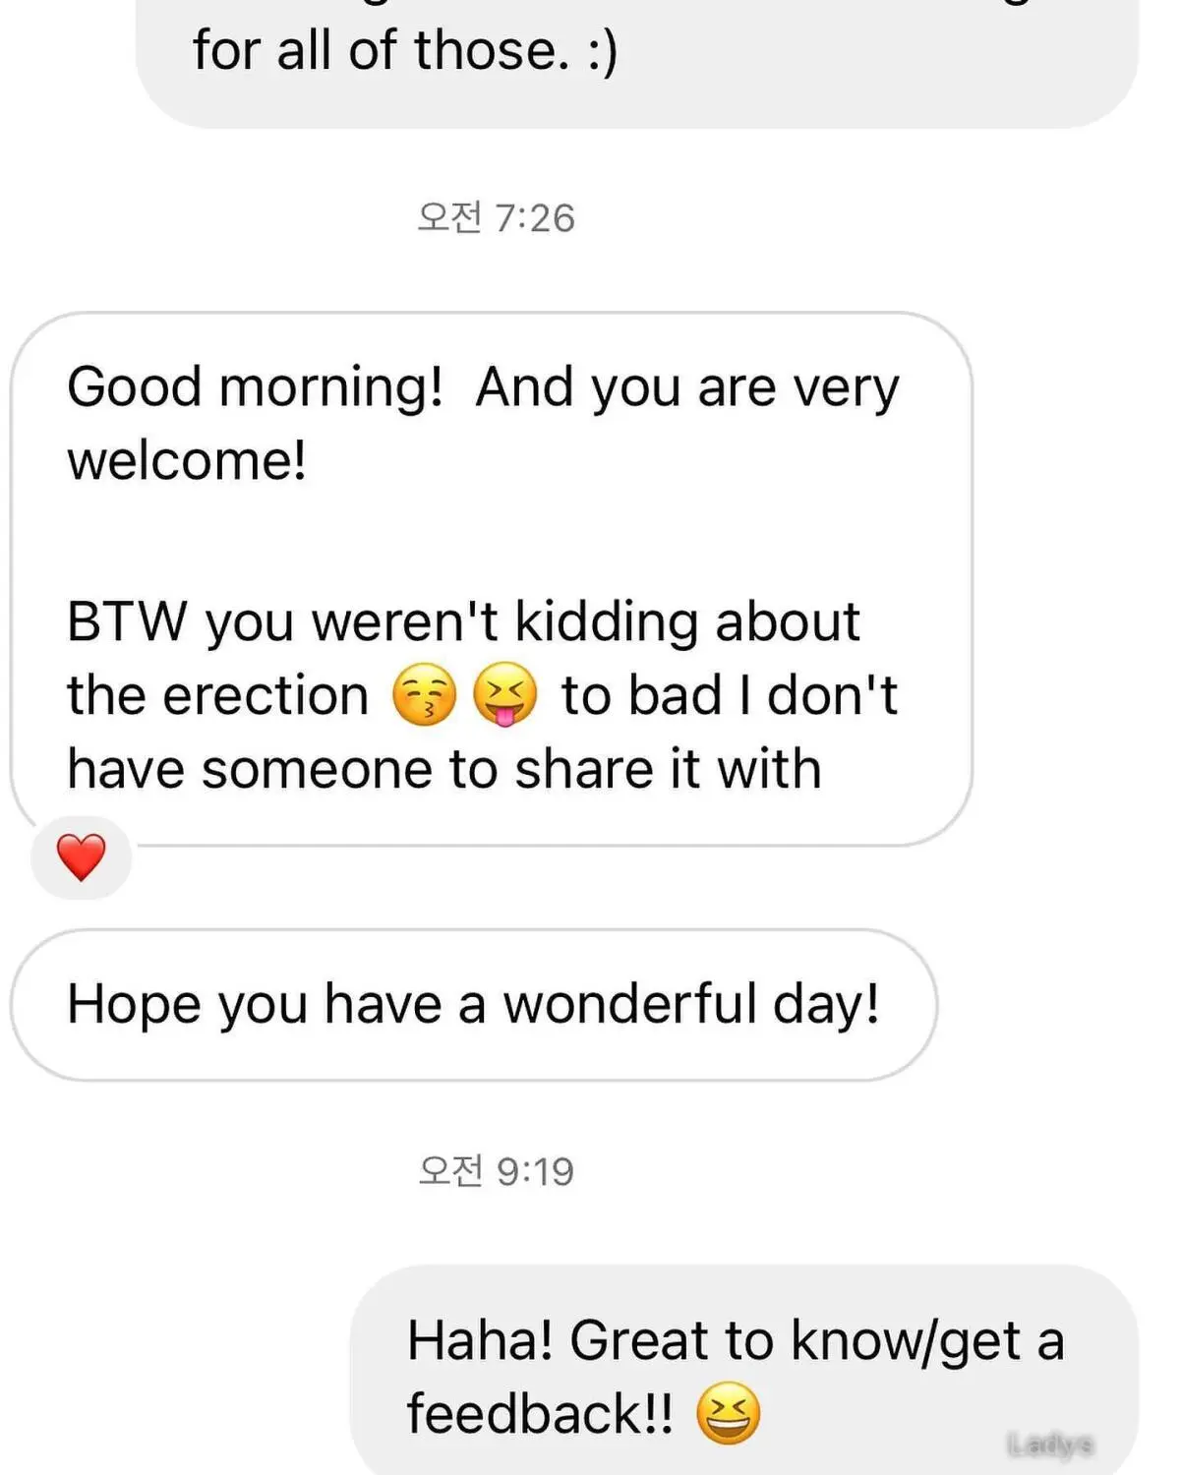Click the 'Good morning!' text
The height and width of the screenshot is (1475, 1181).
(256, 386)
